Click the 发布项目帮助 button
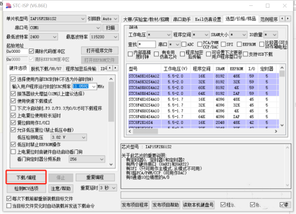 [166, 205]
